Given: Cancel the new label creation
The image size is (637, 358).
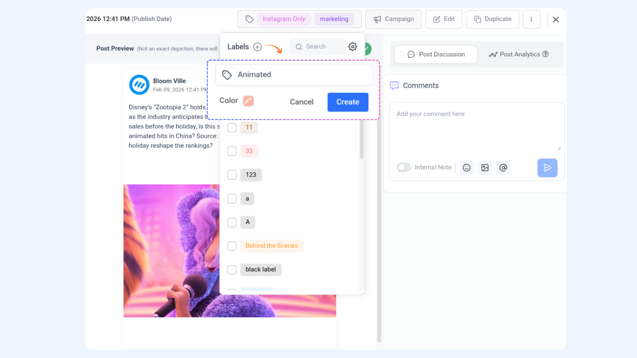Looking at the screenshot, I should coord(301,102).
